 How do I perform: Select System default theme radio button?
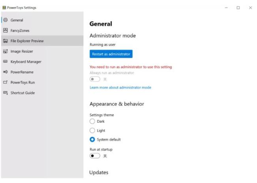[93, 139]
